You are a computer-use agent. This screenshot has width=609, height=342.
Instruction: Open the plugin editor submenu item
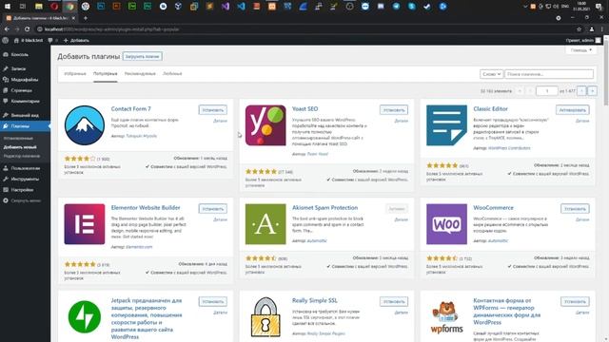[22, 156]
